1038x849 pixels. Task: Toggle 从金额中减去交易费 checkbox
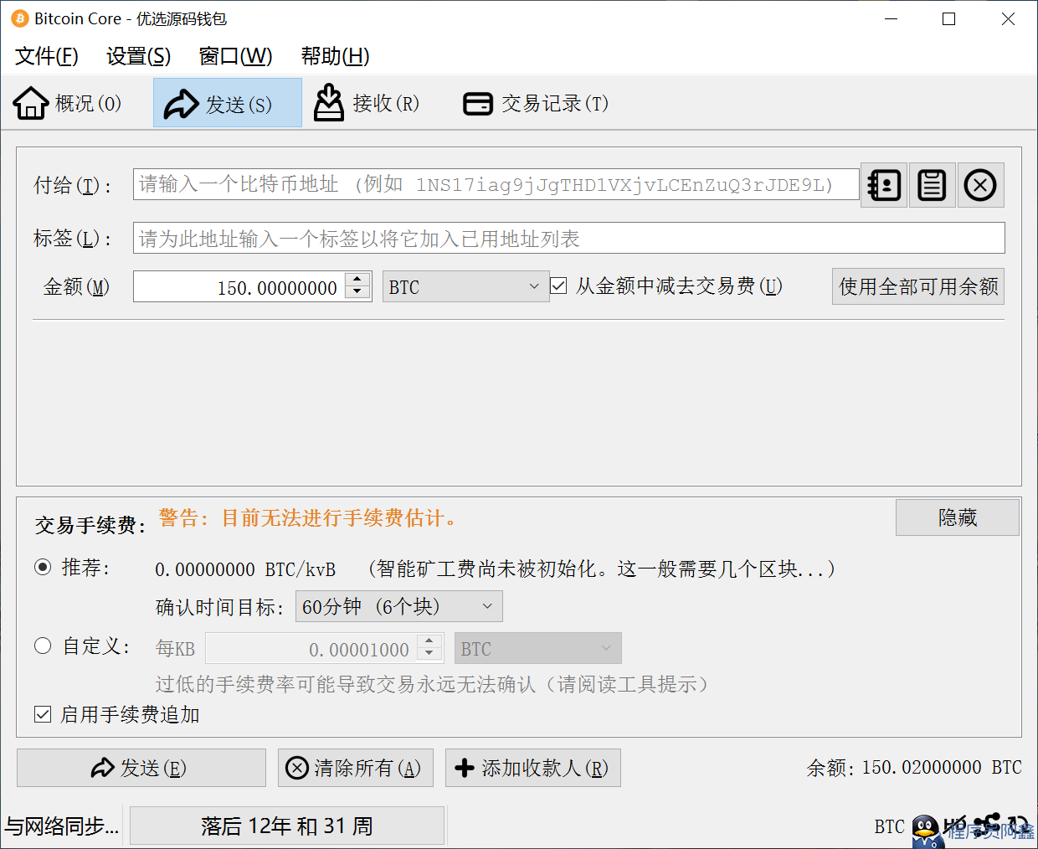559,286
